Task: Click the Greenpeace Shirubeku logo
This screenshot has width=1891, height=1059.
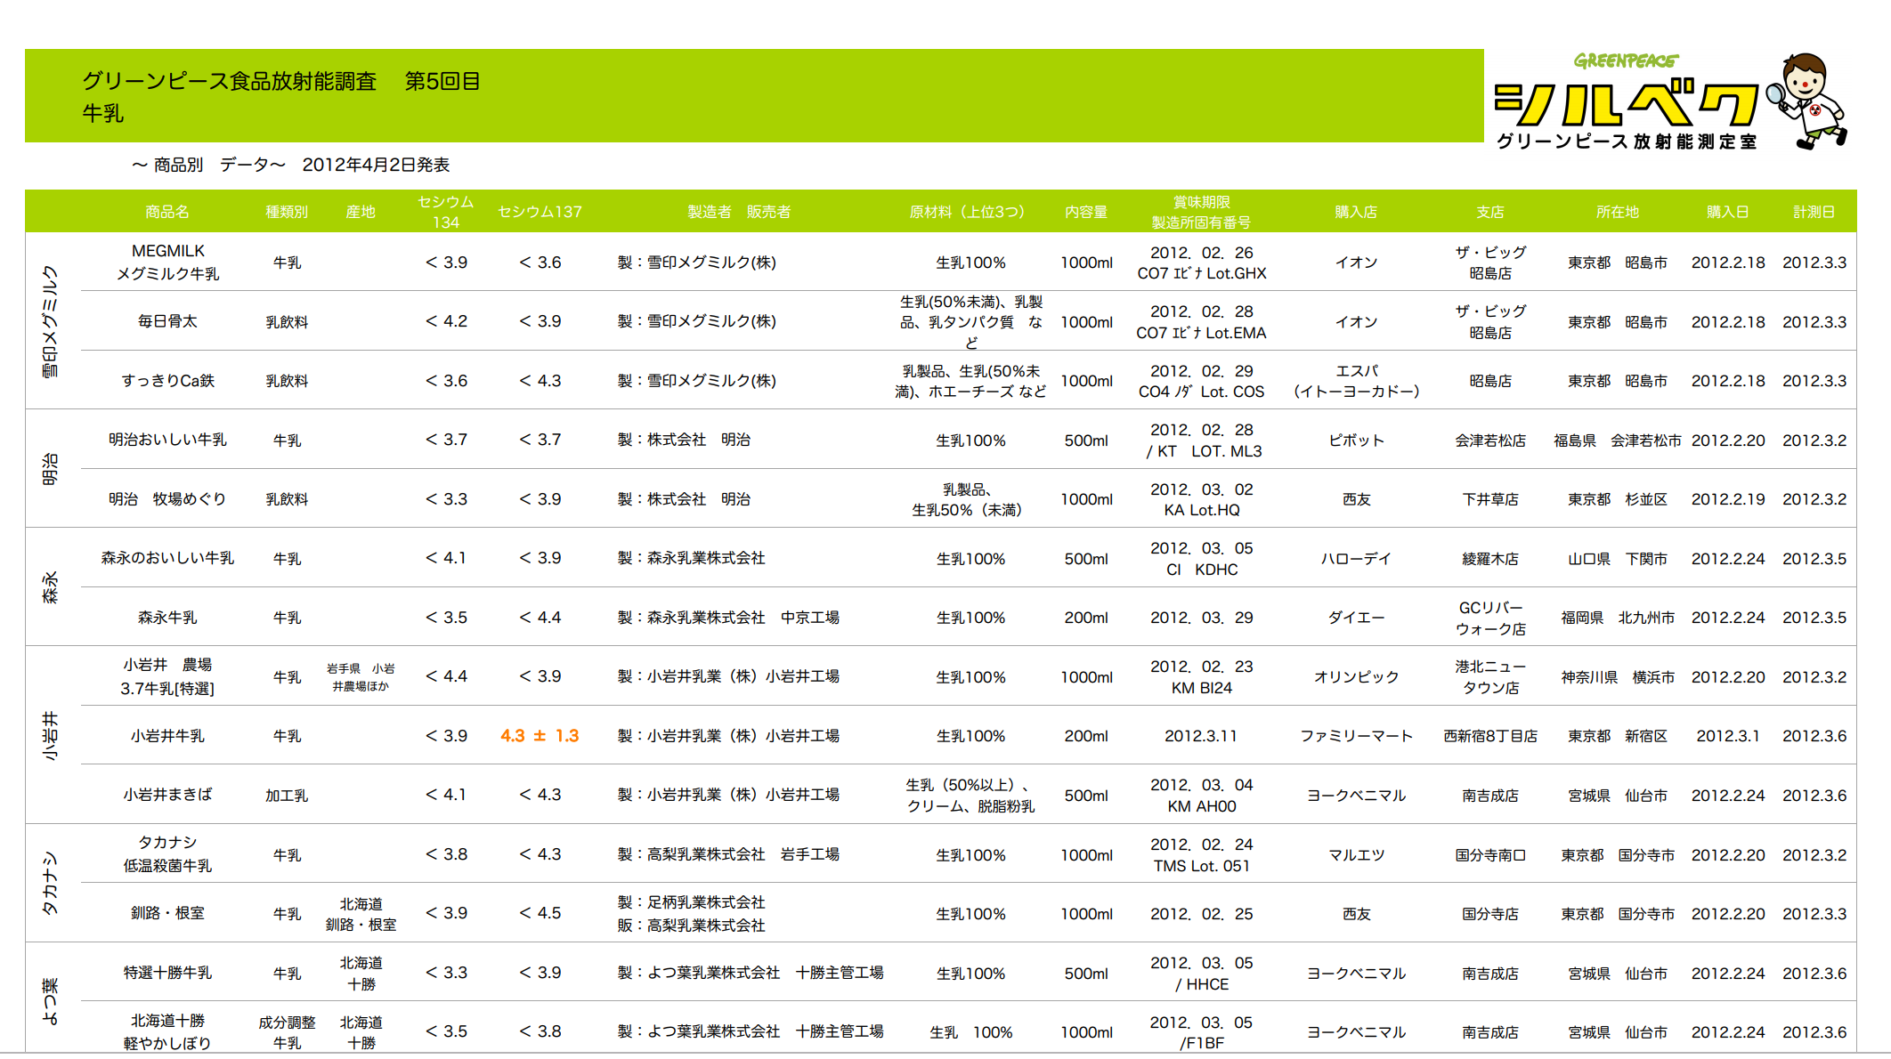Action: coord(1626,101)
